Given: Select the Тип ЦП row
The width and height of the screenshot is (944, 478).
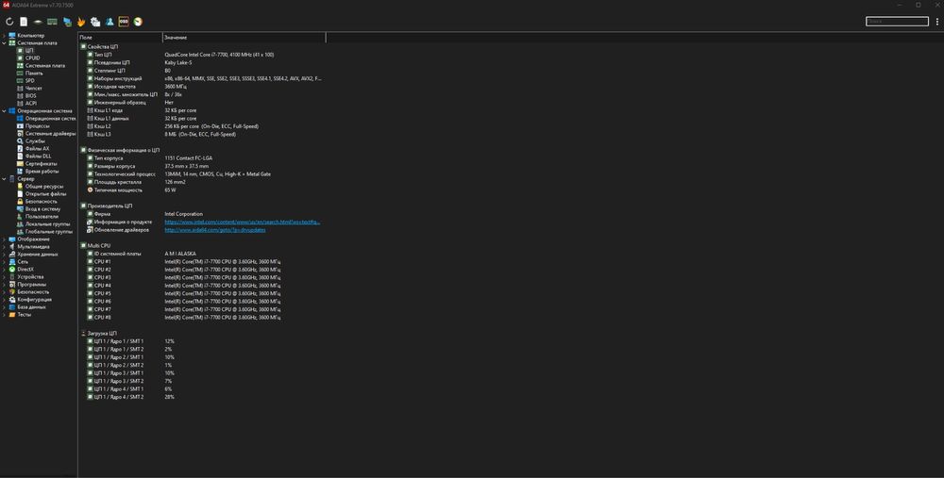Looking at the screenshot, I should (x=202, y=55).
